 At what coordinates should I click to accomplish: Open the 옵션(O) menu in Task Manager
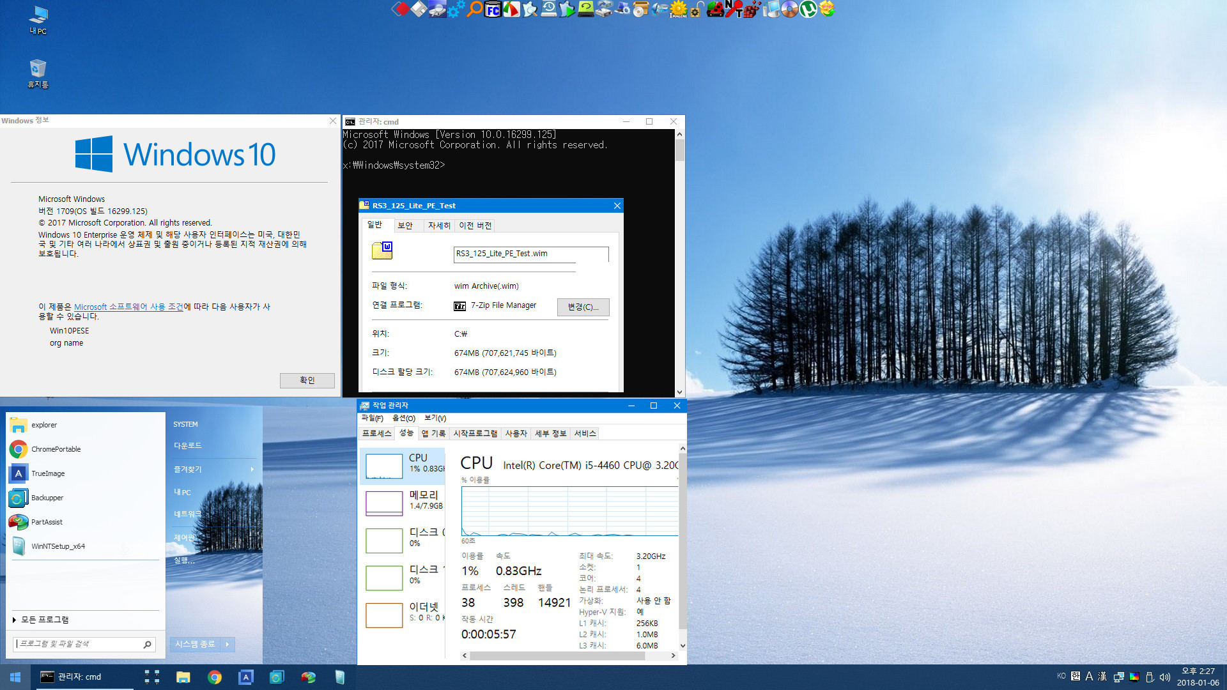404,418
